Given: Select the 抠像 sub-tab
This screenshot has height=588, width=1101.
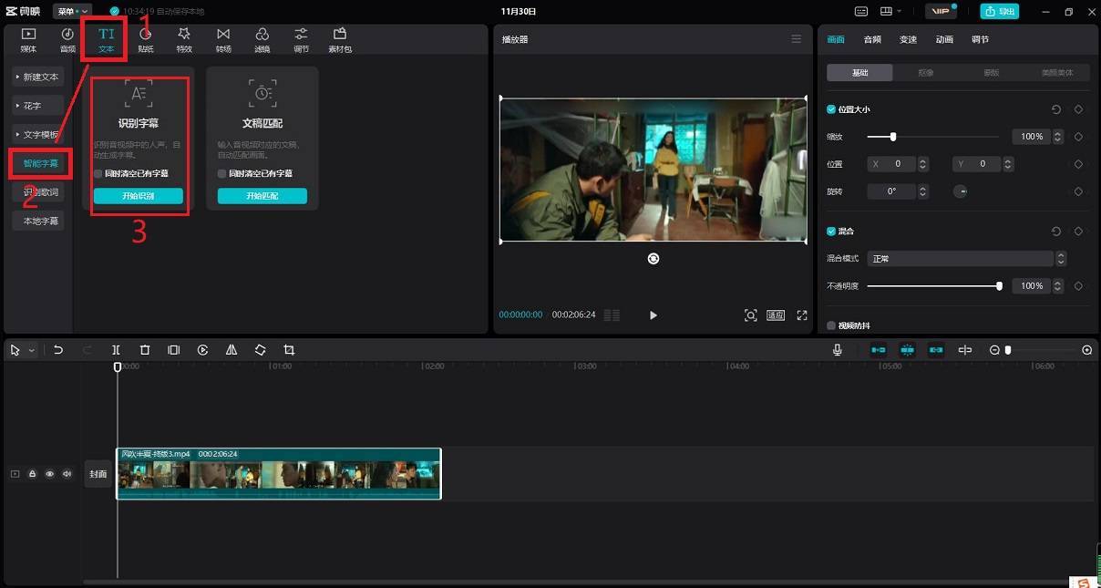Looking at the screenshot, I should point(925,73).
